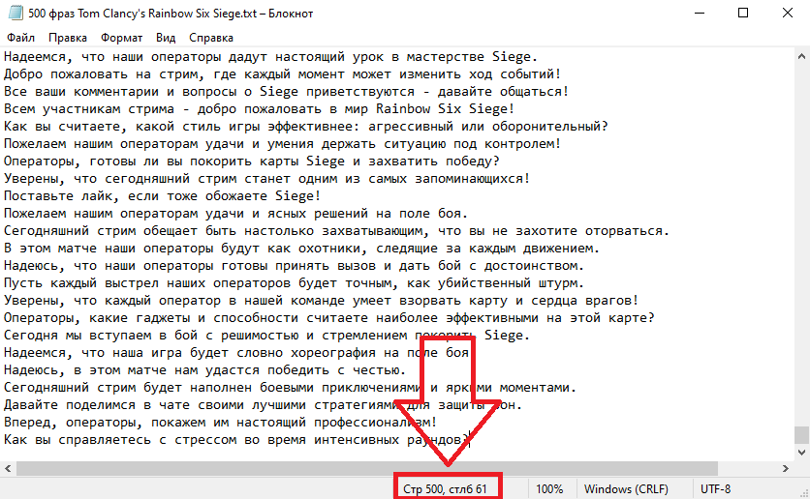Click the horizontal scrollbar left arrow
The image size is (810, 499).
9,468
